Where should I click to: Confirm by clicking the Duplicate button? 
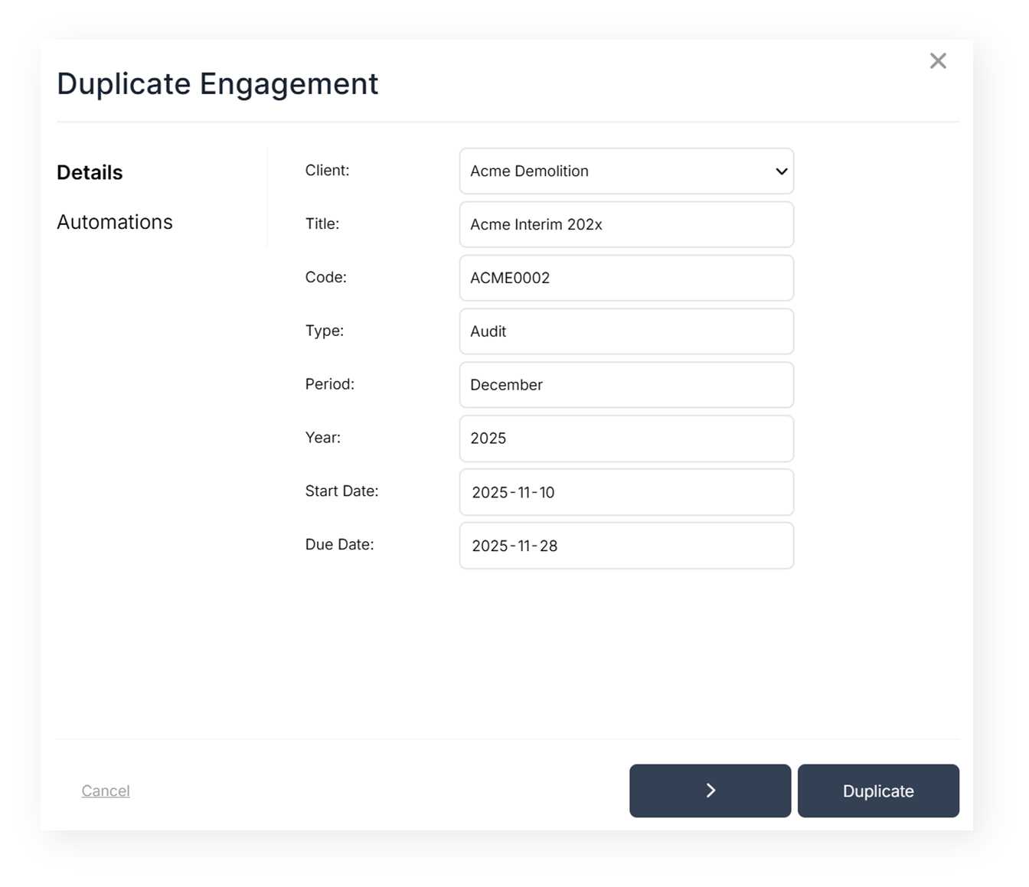[878, 791]
